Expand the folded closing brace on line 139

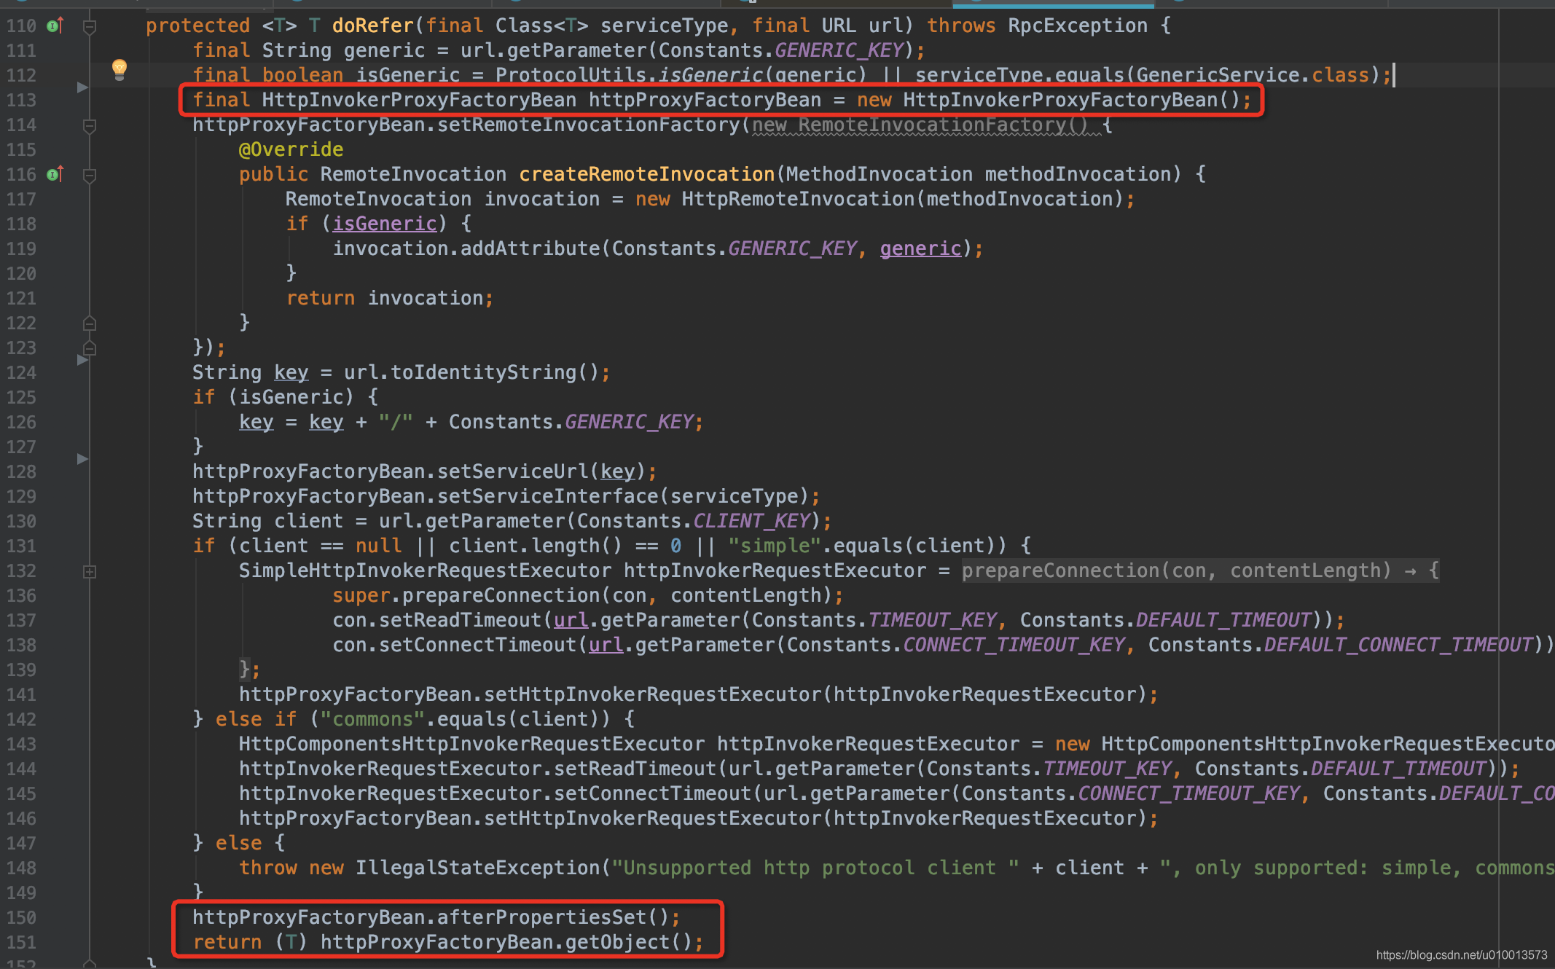[245, 669]
